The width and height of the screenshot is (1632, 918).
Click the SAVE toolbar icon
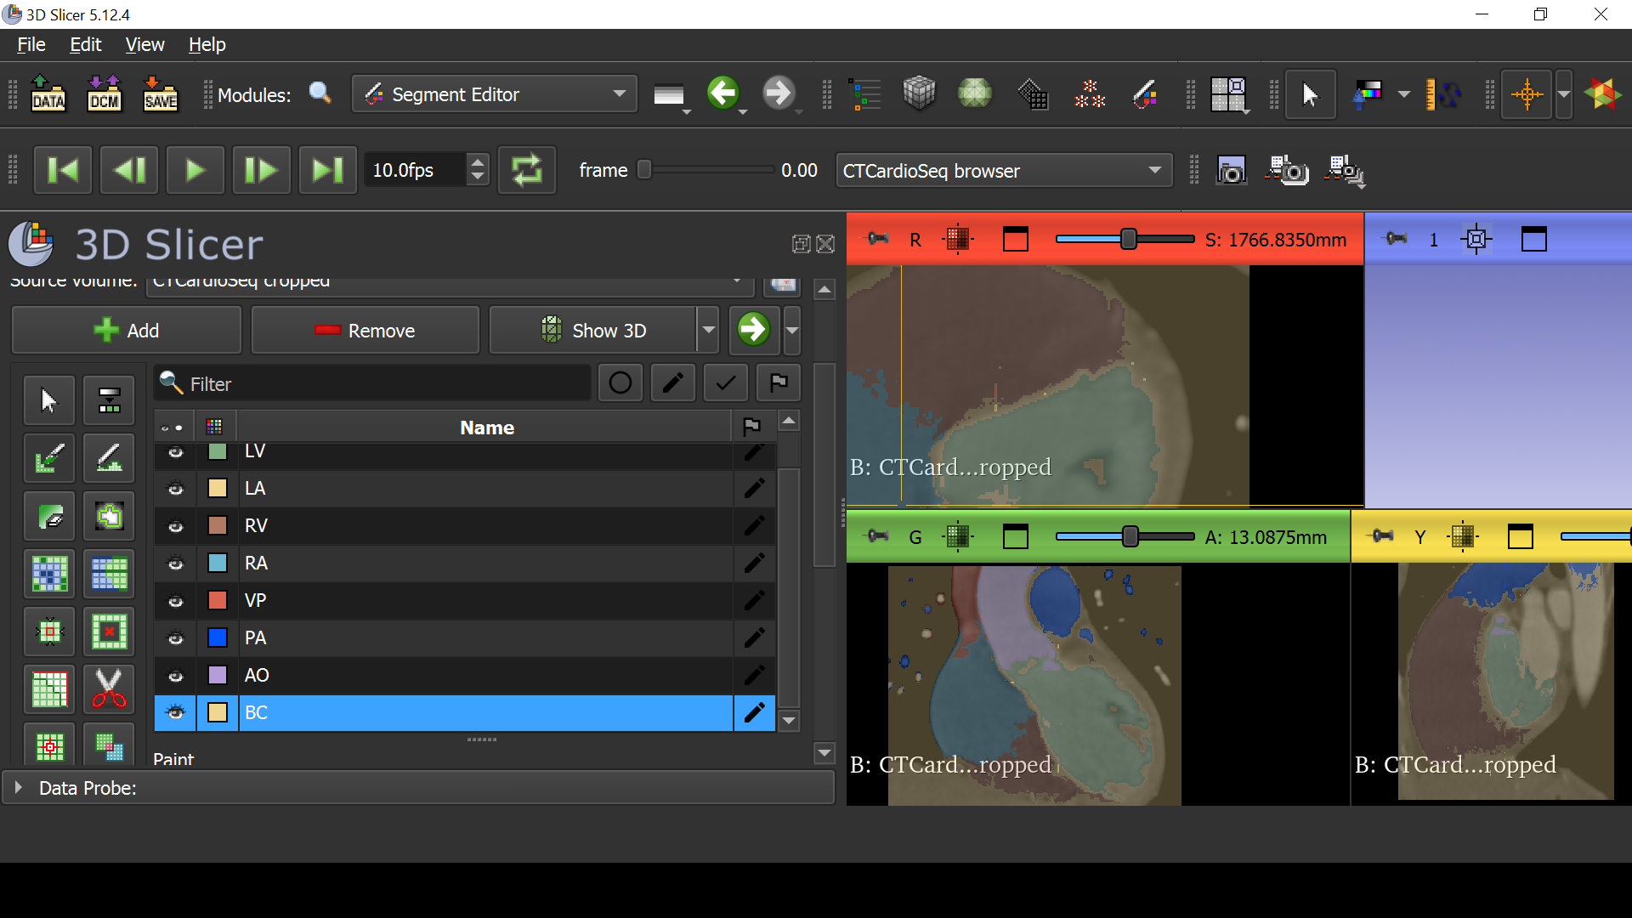(x=161, y=93)
